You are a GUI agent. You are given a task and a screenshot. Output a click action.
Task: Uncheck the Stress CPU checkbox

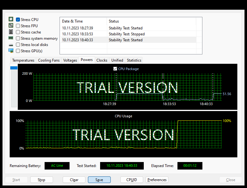(x=18, y=20)
